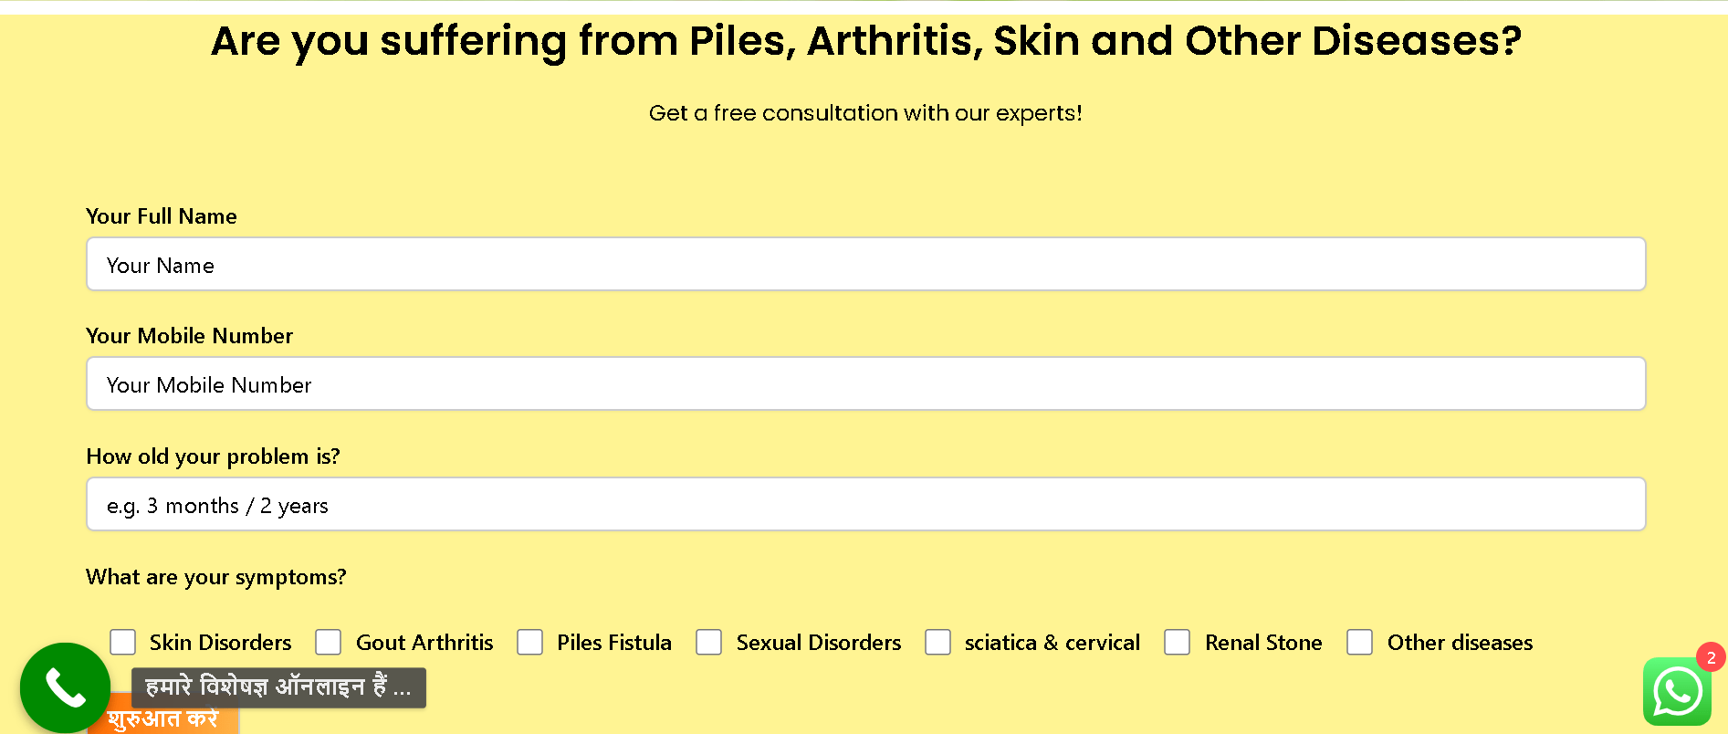Click the "Your Full Name" field label

point(162,216)
